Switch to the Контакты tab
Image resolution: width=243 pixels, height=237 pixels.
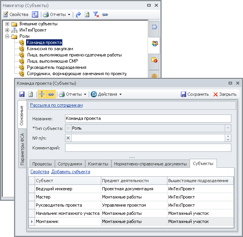pos(98,164)
